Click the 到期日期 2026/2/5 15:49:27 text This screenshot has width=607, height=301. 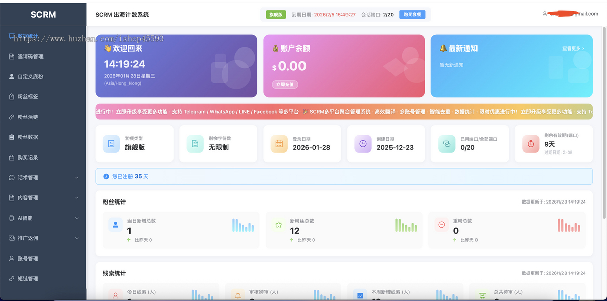324,15
